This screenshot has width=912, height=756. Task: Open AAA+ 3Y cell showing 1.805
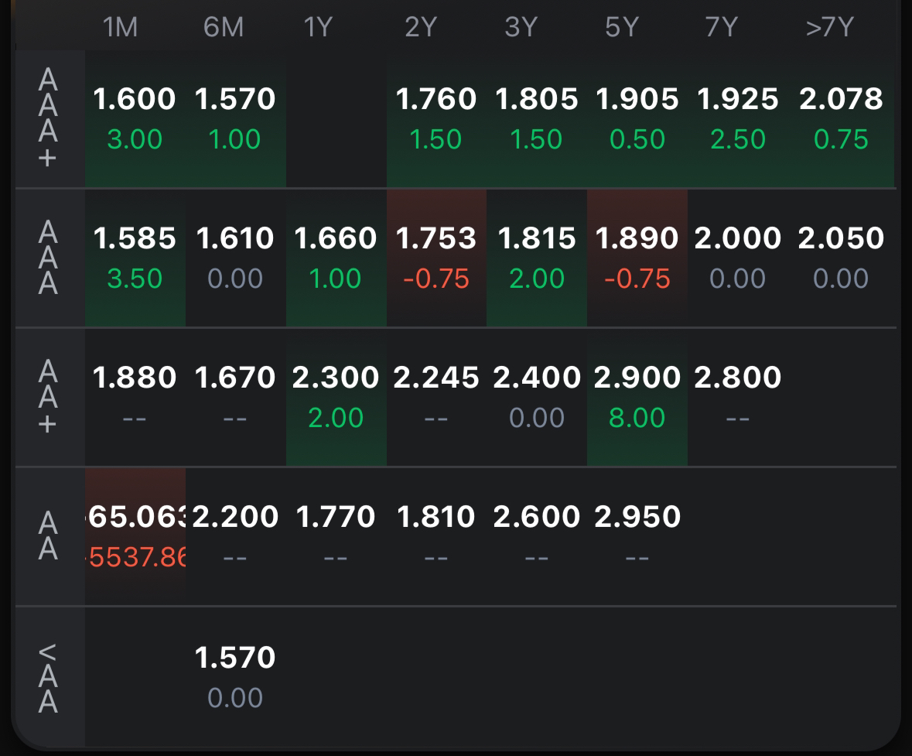pos(536,118)
